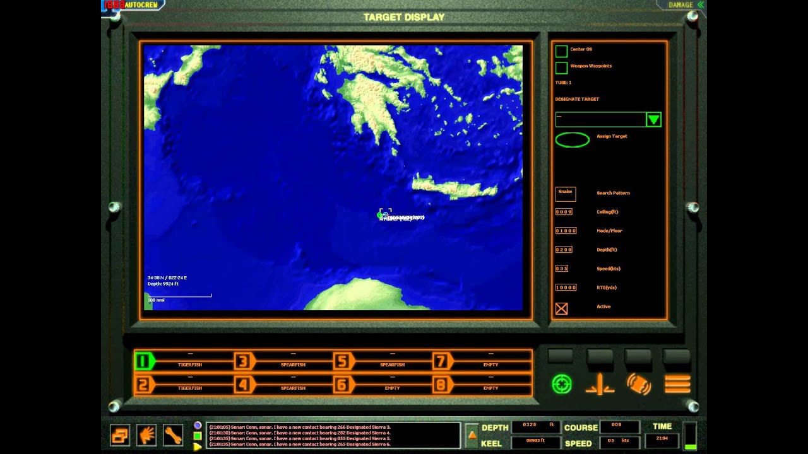Click the Sierra 6 contact message

pyautogui.click(x=300, y=444)
